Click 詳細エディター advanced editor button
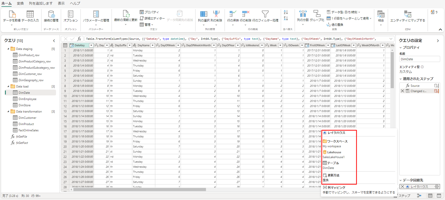The width and height of the screenshot is (445, 200). coord(152,18)
